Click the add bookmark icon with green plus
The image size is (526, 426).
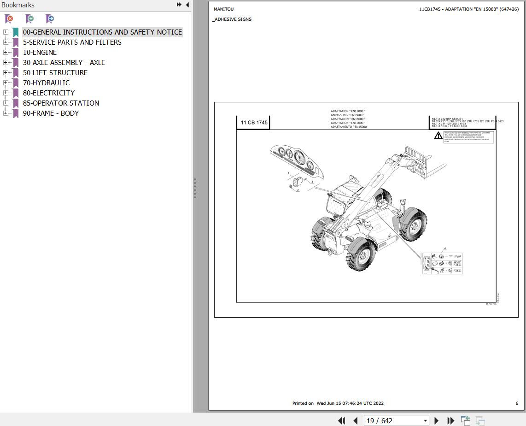click(x=29, y=19)
